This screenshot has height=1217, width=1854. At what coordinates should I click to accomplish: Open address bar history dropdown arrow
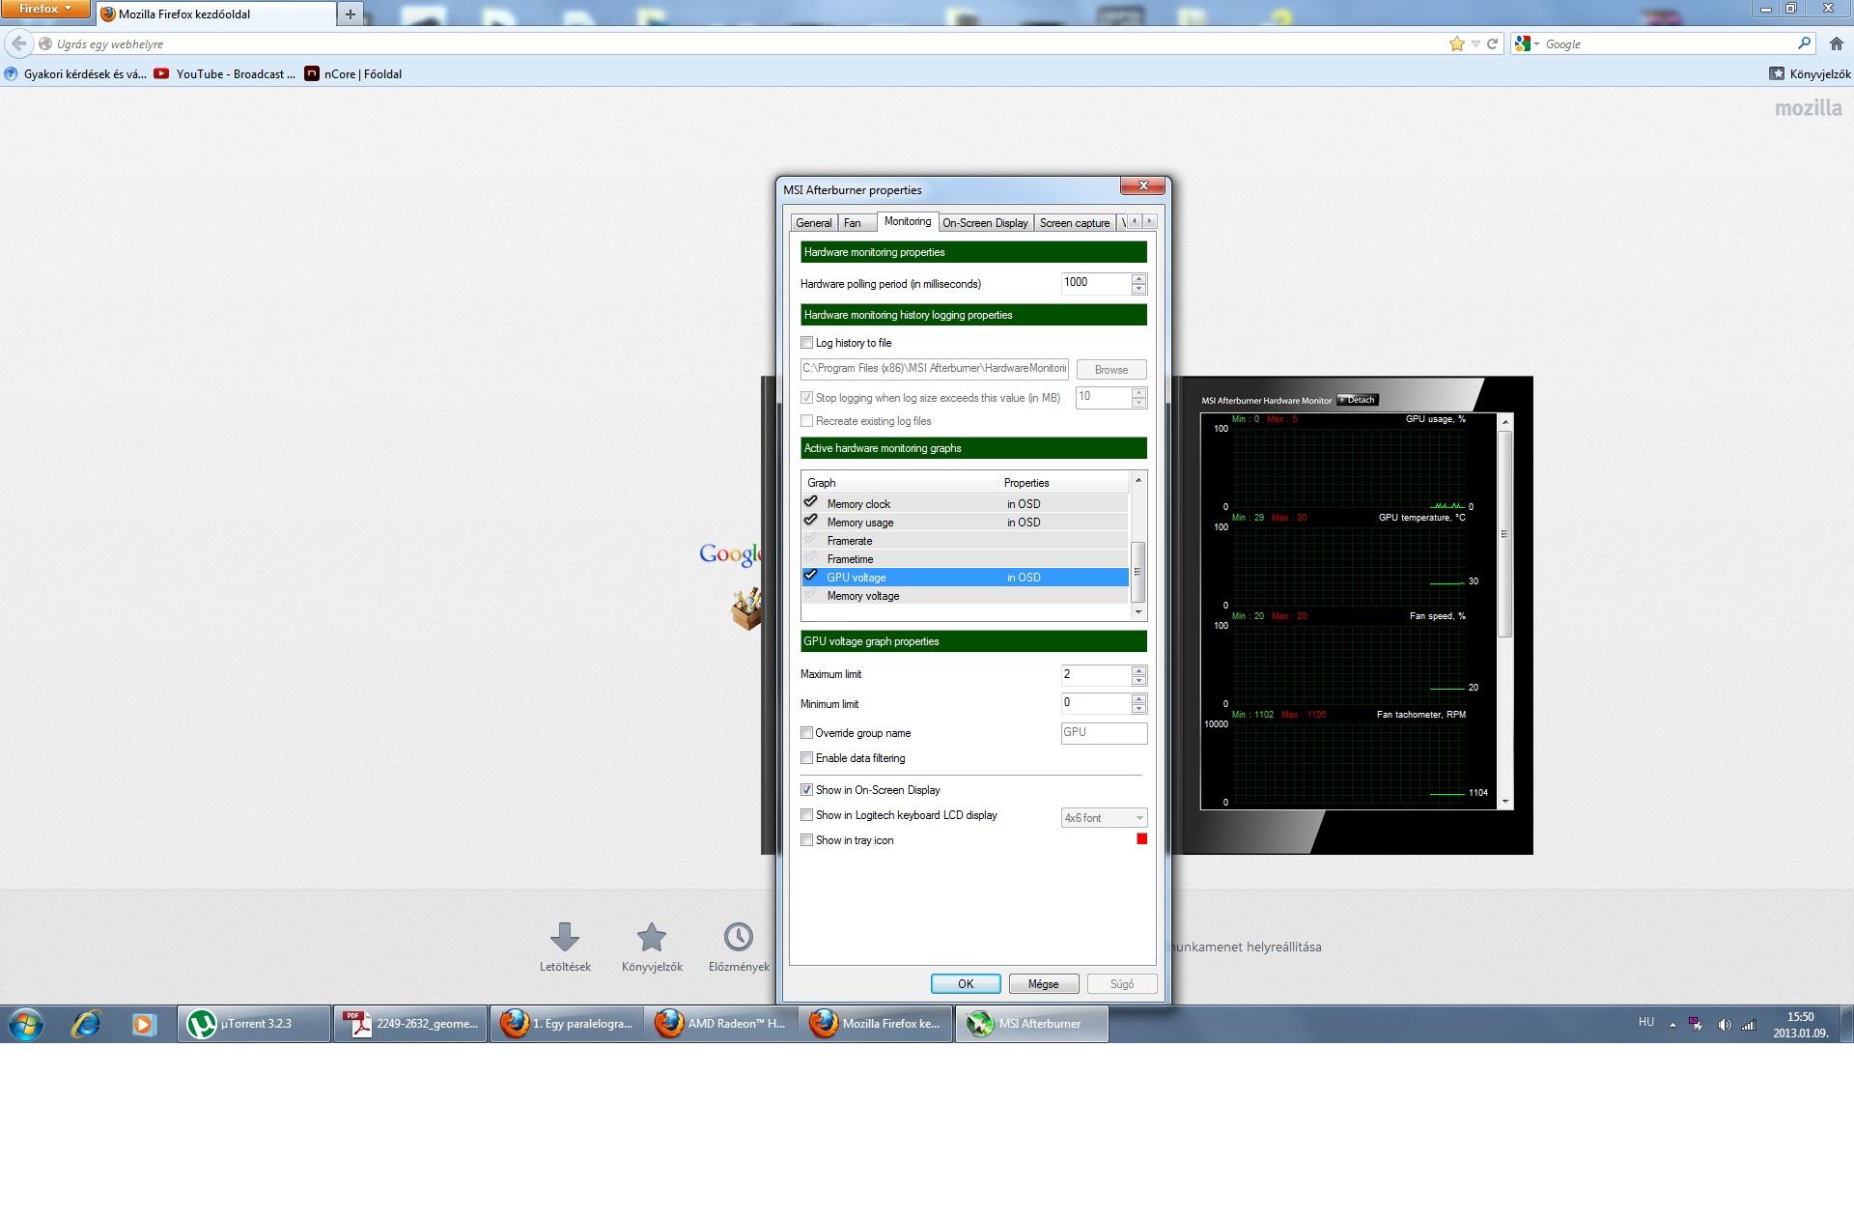[1475, 43]
